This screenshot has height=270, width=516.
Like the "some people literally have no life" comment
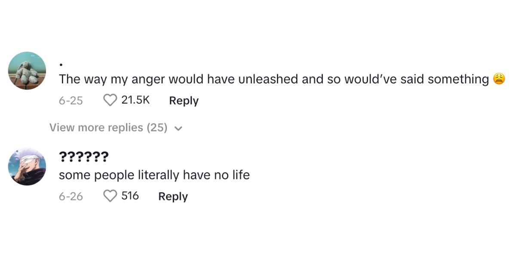point(111,196)
